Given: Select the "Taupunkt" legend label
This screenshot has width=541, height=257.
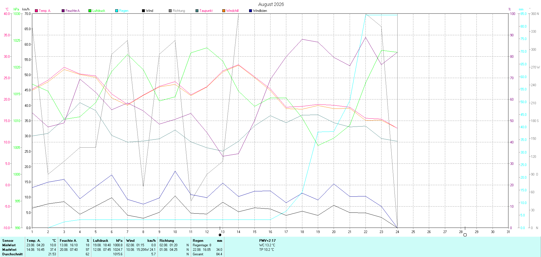Looking at the screenshot, I should [206, 11].
